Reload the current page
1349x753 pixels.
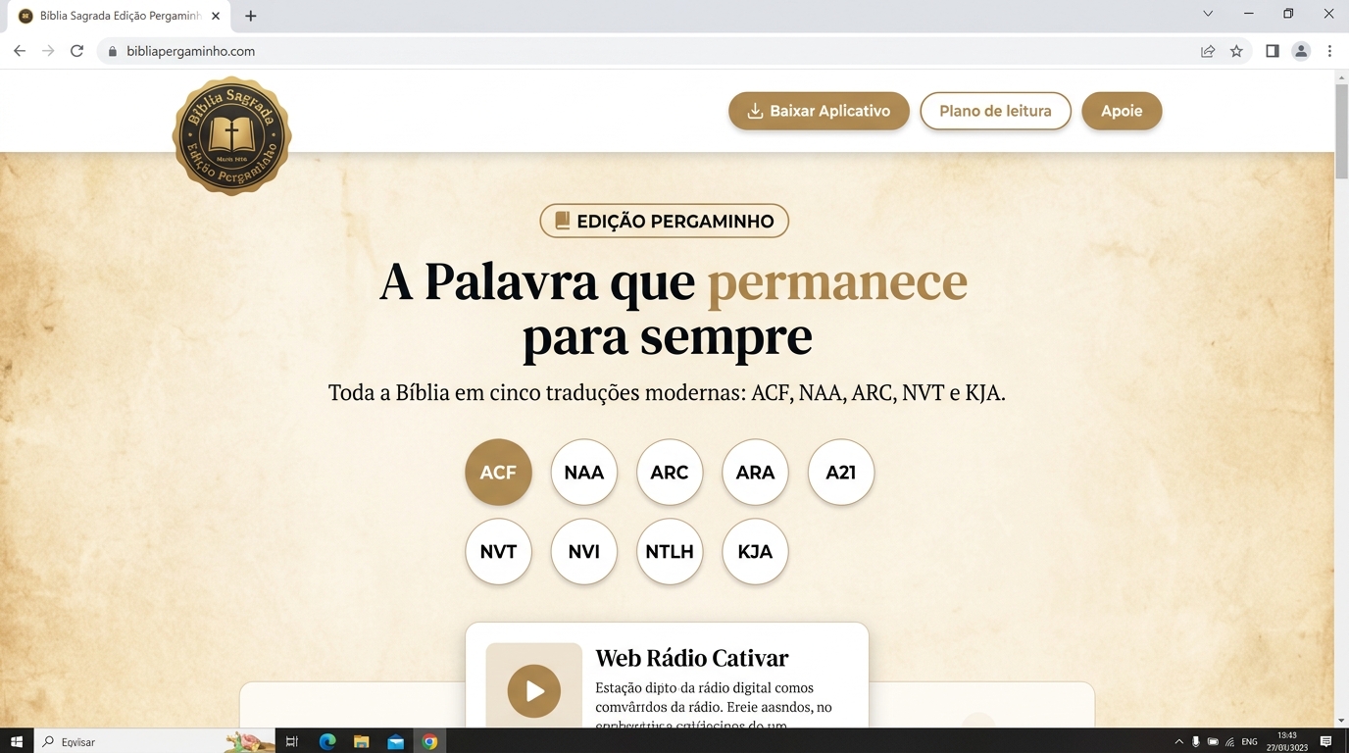76,51
